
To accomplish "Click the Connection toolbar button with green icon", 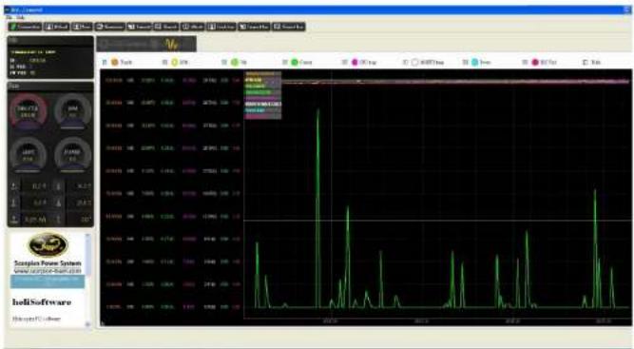I will (25, 27).
